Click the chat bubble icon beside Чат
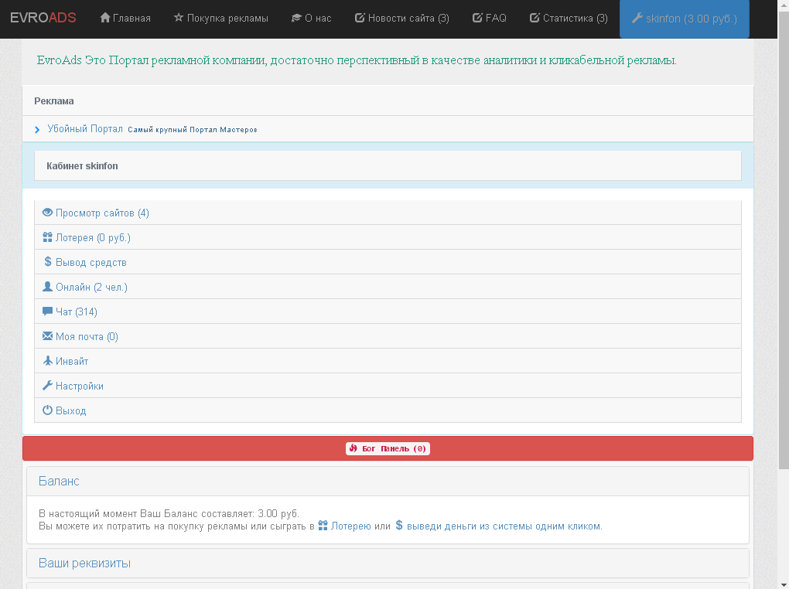Screen dimensions: 789x589 [47, 312]
